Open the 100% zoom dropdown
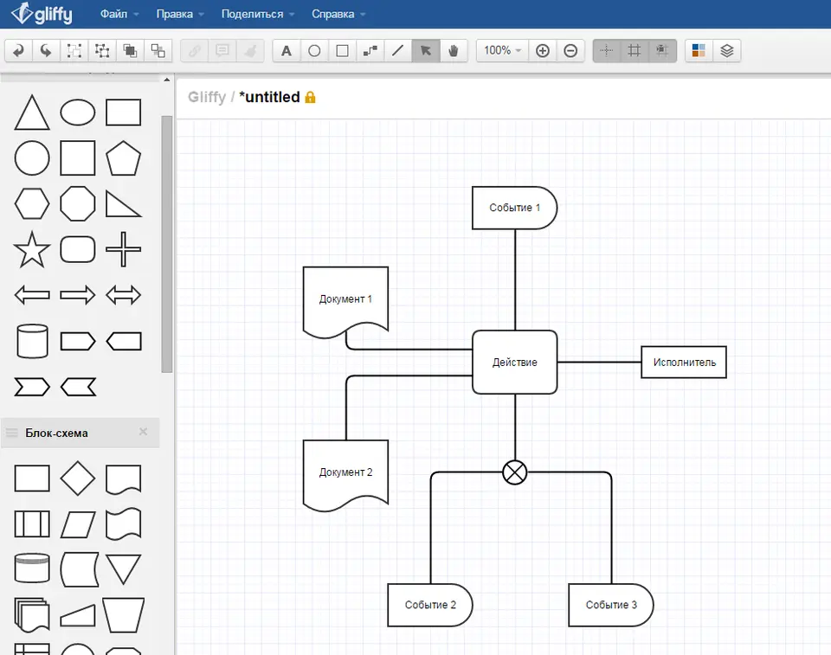This screenshot has height=655, width=831. pyautogui.click(x=502, y=51)
